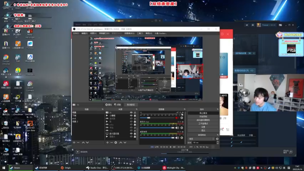Pop out Controls dock icon
Image resolution: width=304 pixels, height=171 pixels.
coord(217,109)
